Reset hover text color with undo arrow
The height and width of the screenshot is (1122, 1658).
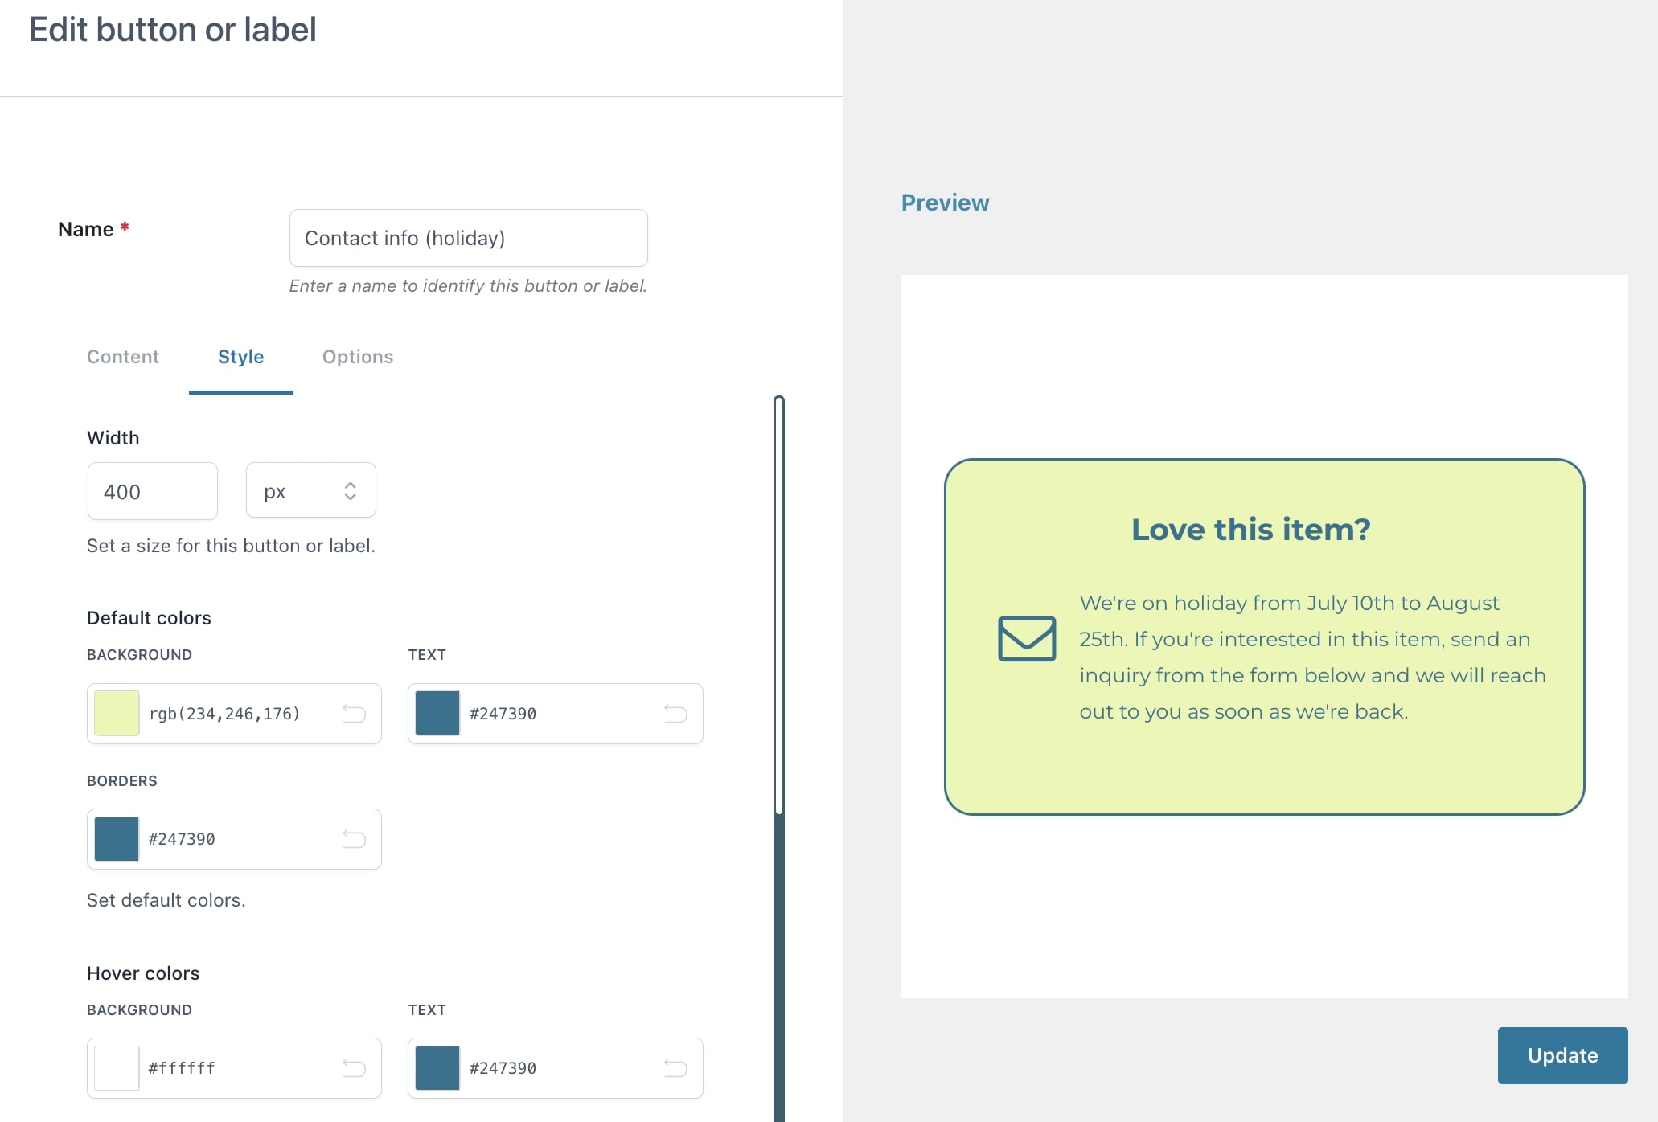click(675, 1068)
